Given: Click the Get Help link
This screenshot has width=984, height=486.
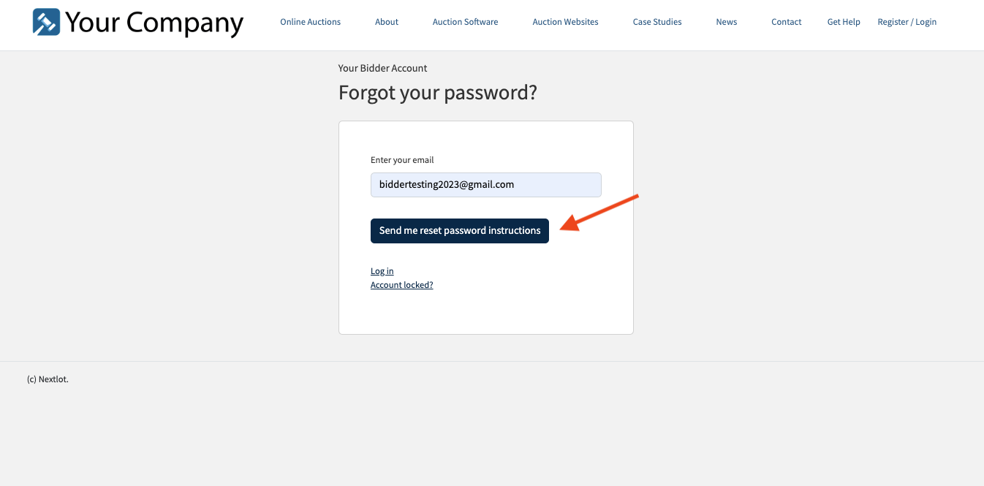Looking at the screenshot, I should click(844, 22).
